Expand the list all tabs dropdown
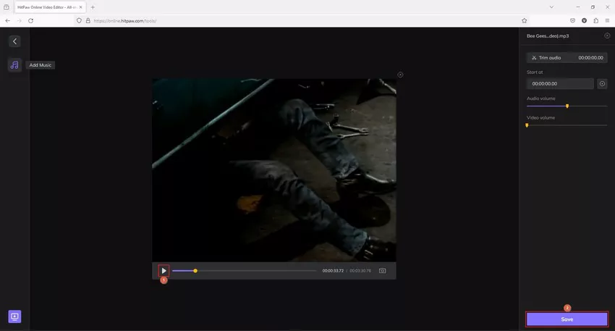 point(551,7)
